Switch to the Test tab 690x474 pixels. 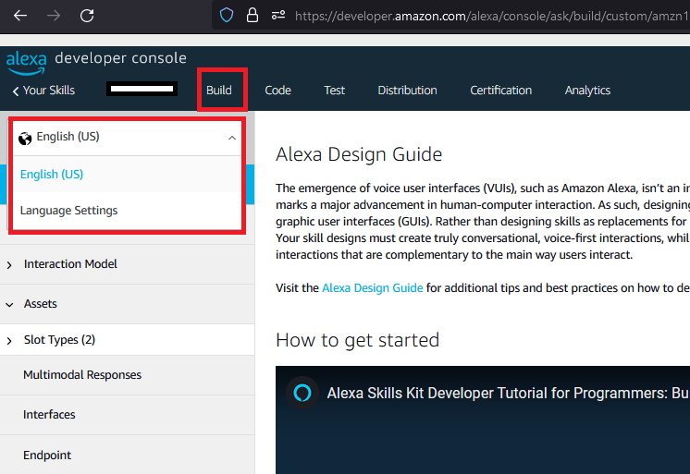click(334, 91)
